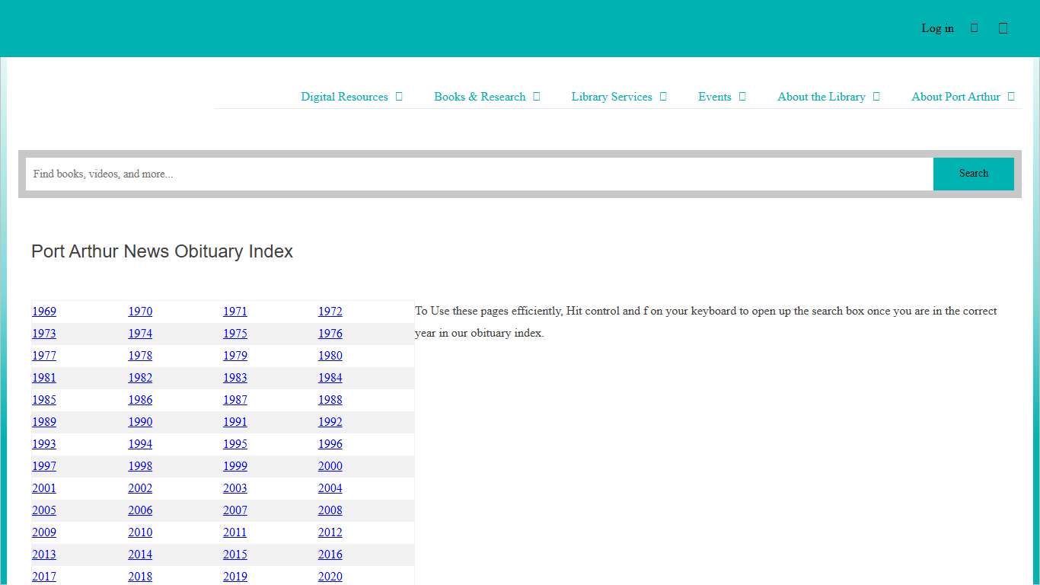The image size is (1040, 585).
Task: Click the rightmost icon in top header
Action: pyautogui.click(x=1003, y=28)
